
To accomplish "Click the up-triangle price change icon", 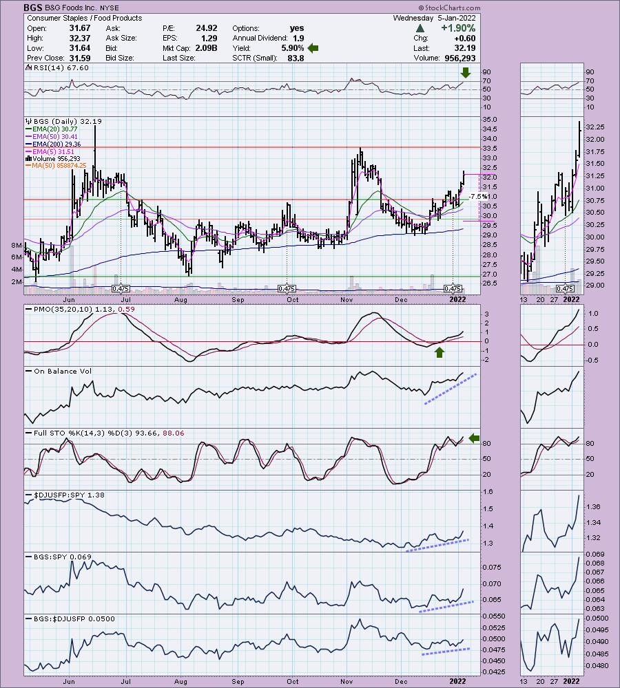I will [420, 28].
